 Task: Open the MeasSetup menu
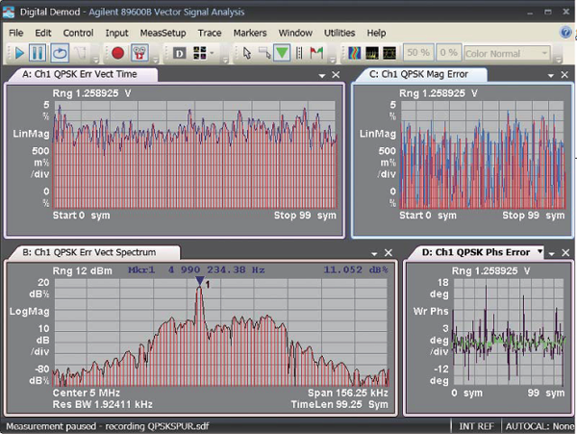pos(163,33)
